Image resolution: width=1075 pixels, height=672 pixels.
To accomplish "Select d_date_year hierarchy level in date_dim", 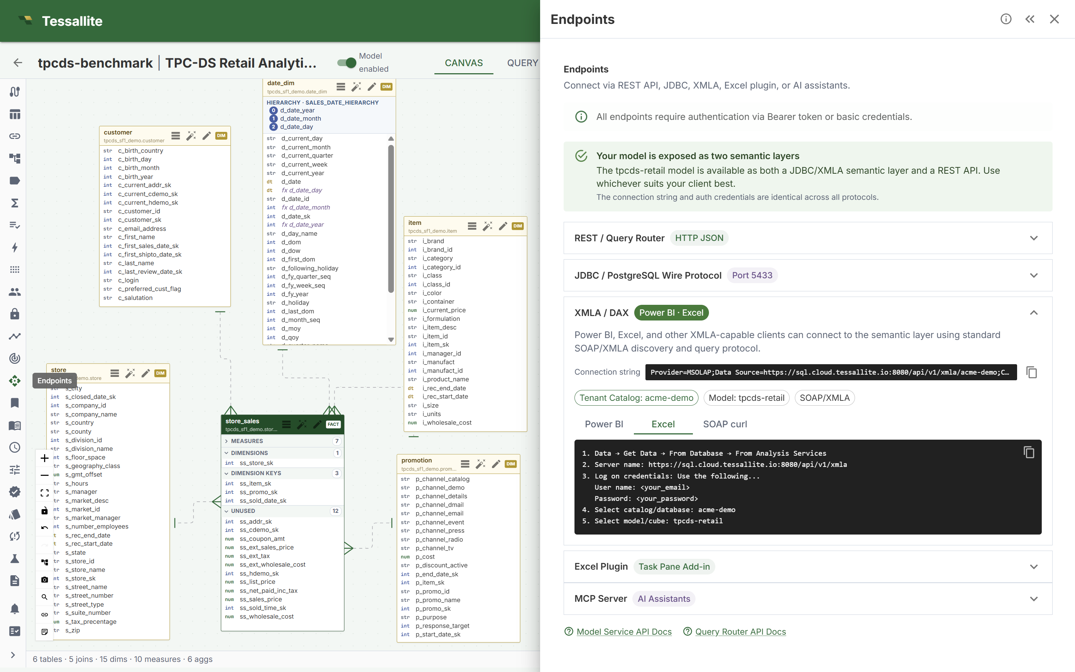I will point(297,110).
